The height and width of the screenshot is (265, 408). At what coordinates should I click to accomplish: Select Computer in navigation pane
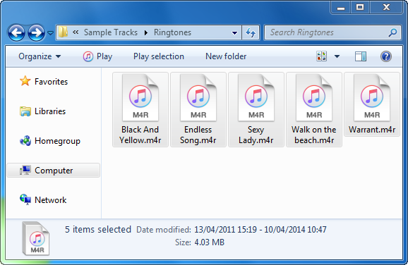pyautogui.click(x=54, y=171)
